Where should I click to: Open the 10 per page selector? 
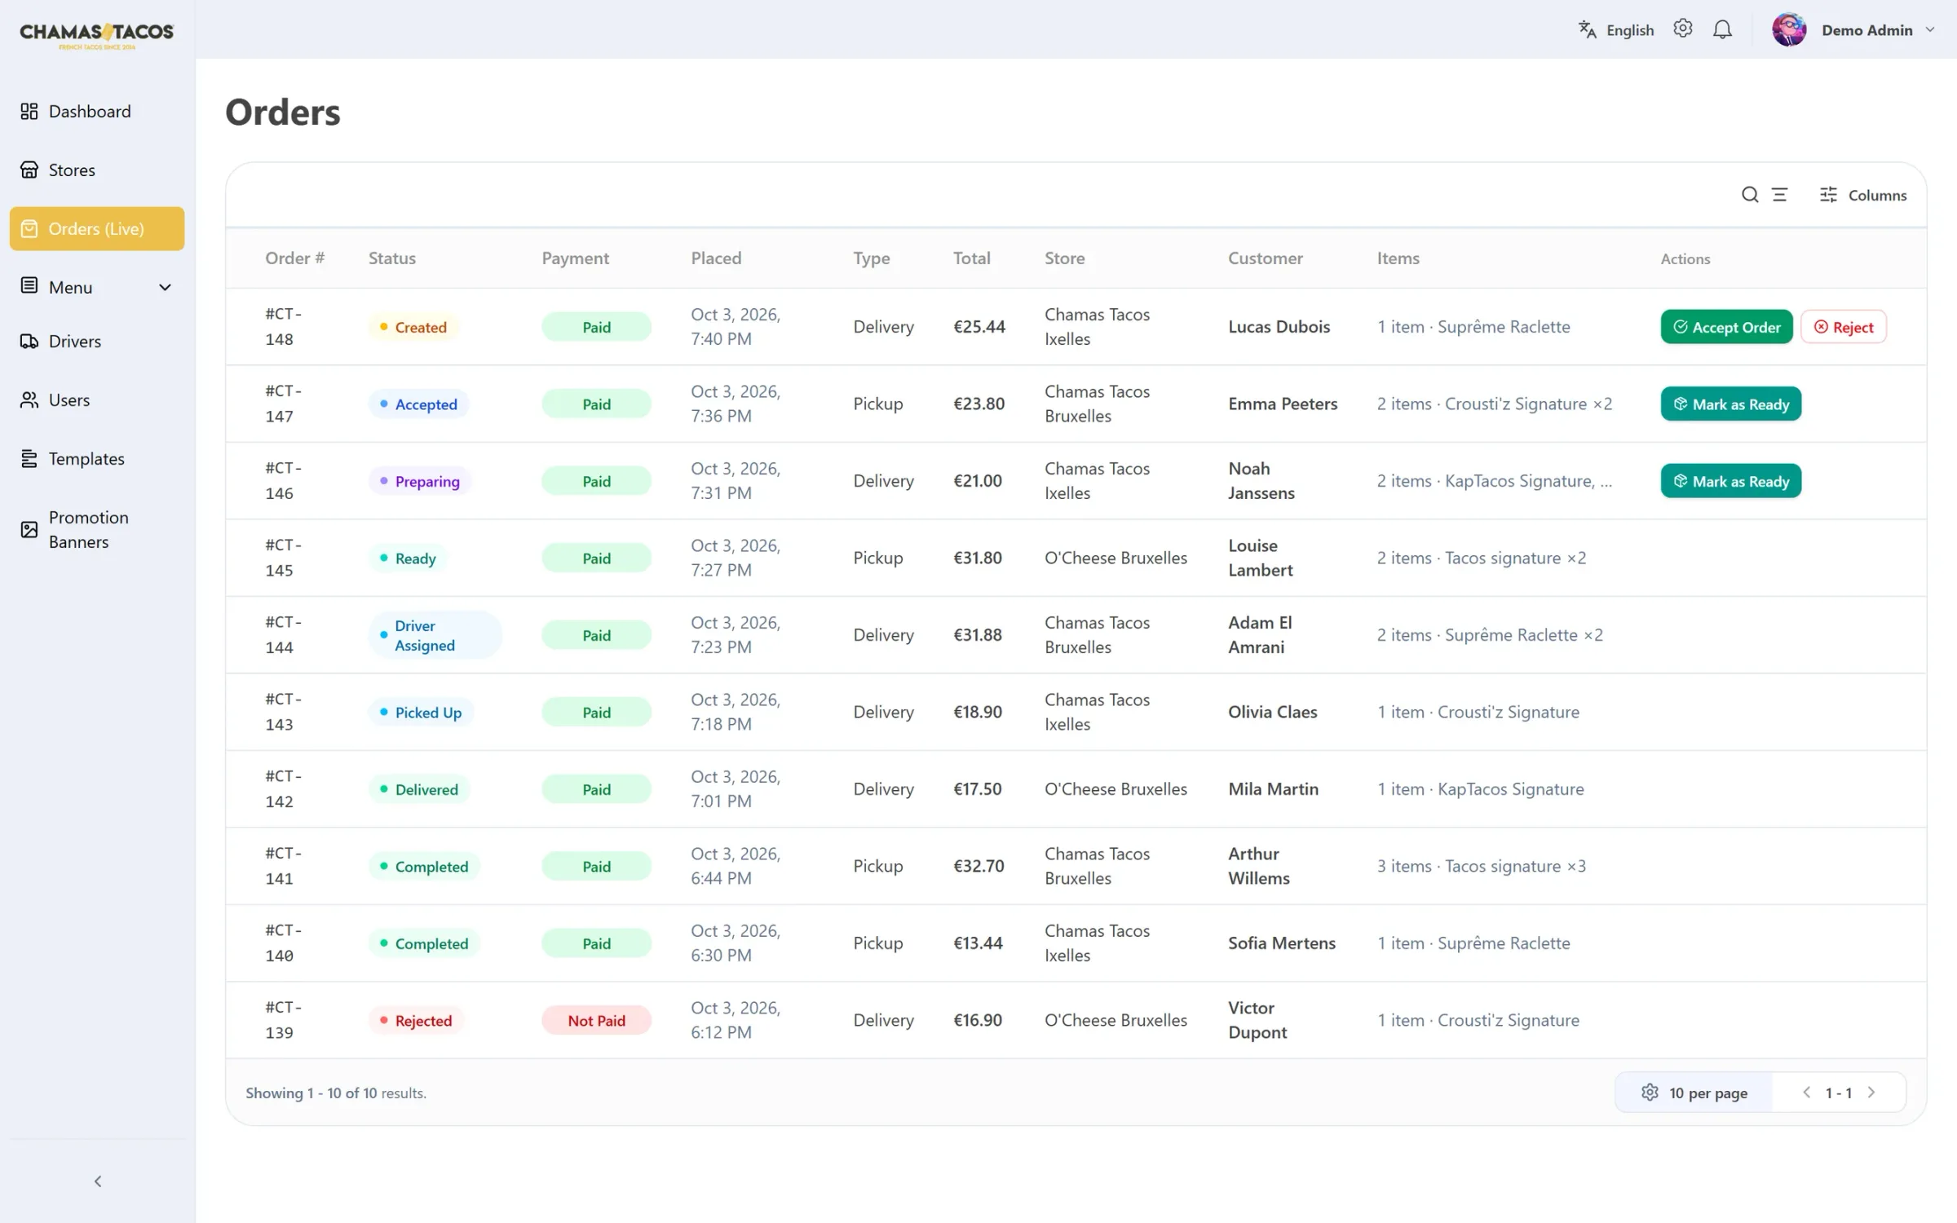(x=1694, y=1093)
